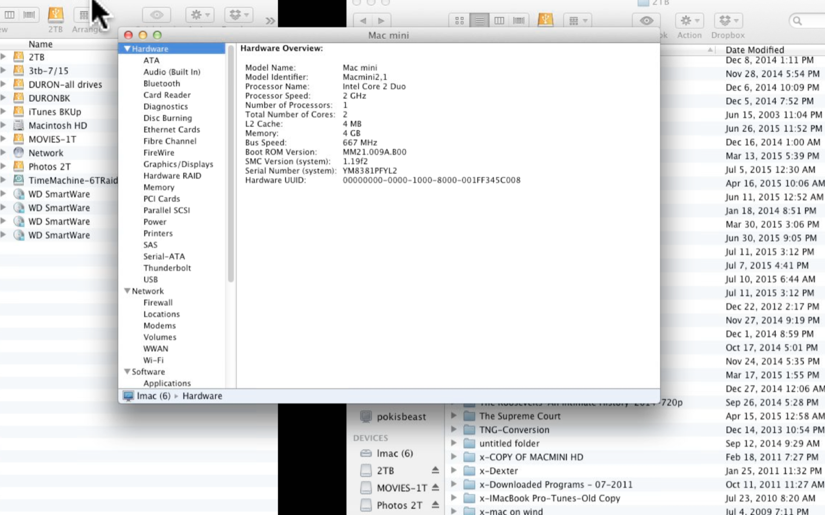825x515 pixels.
Task: Switch right Finder window to column view
Action: pyautogui.click(x=499, y=21)
